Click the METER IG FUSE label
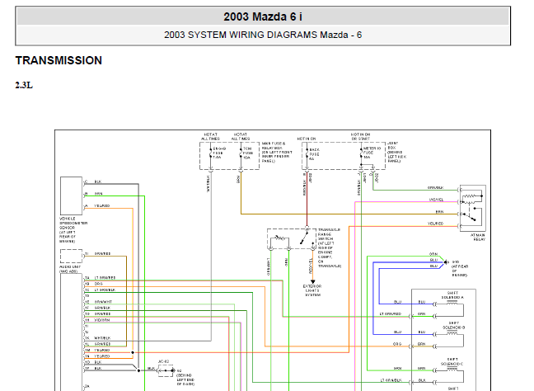 tap(372, 153)
